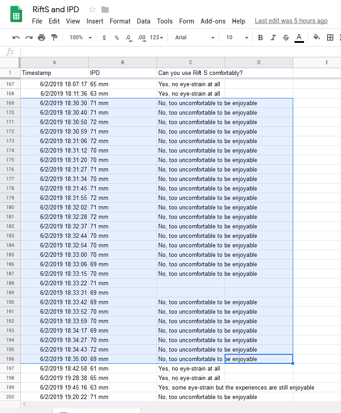Click the select-all corner box
Image resolution: width=341 pixels, height=413 pixels.
tap(10, 62)
